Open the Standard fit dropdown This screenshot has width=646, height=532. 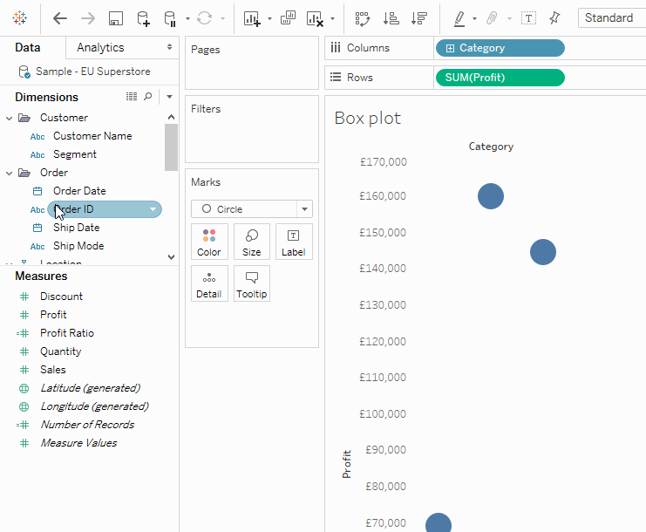point(610,18)
